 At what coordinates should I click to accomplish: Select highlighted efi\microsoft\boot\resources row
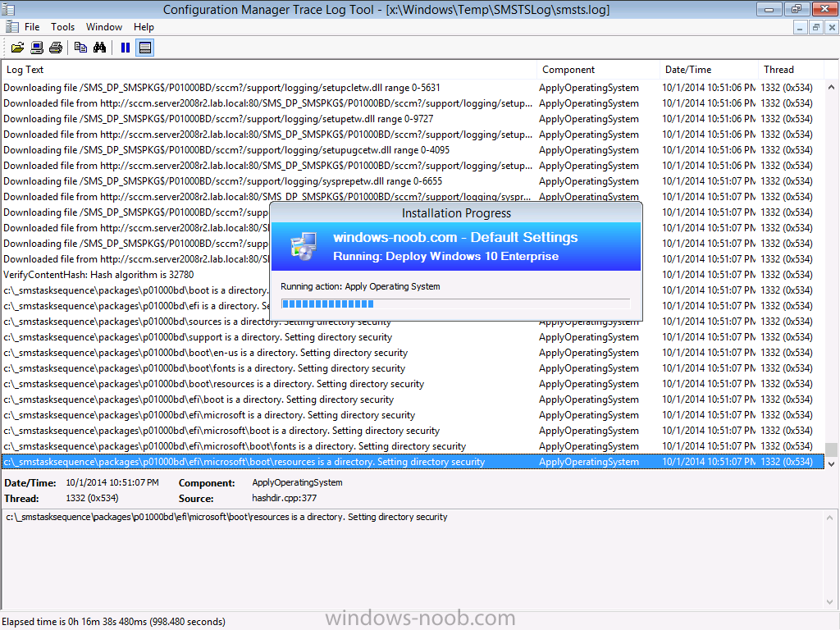[x=413, y=462]
